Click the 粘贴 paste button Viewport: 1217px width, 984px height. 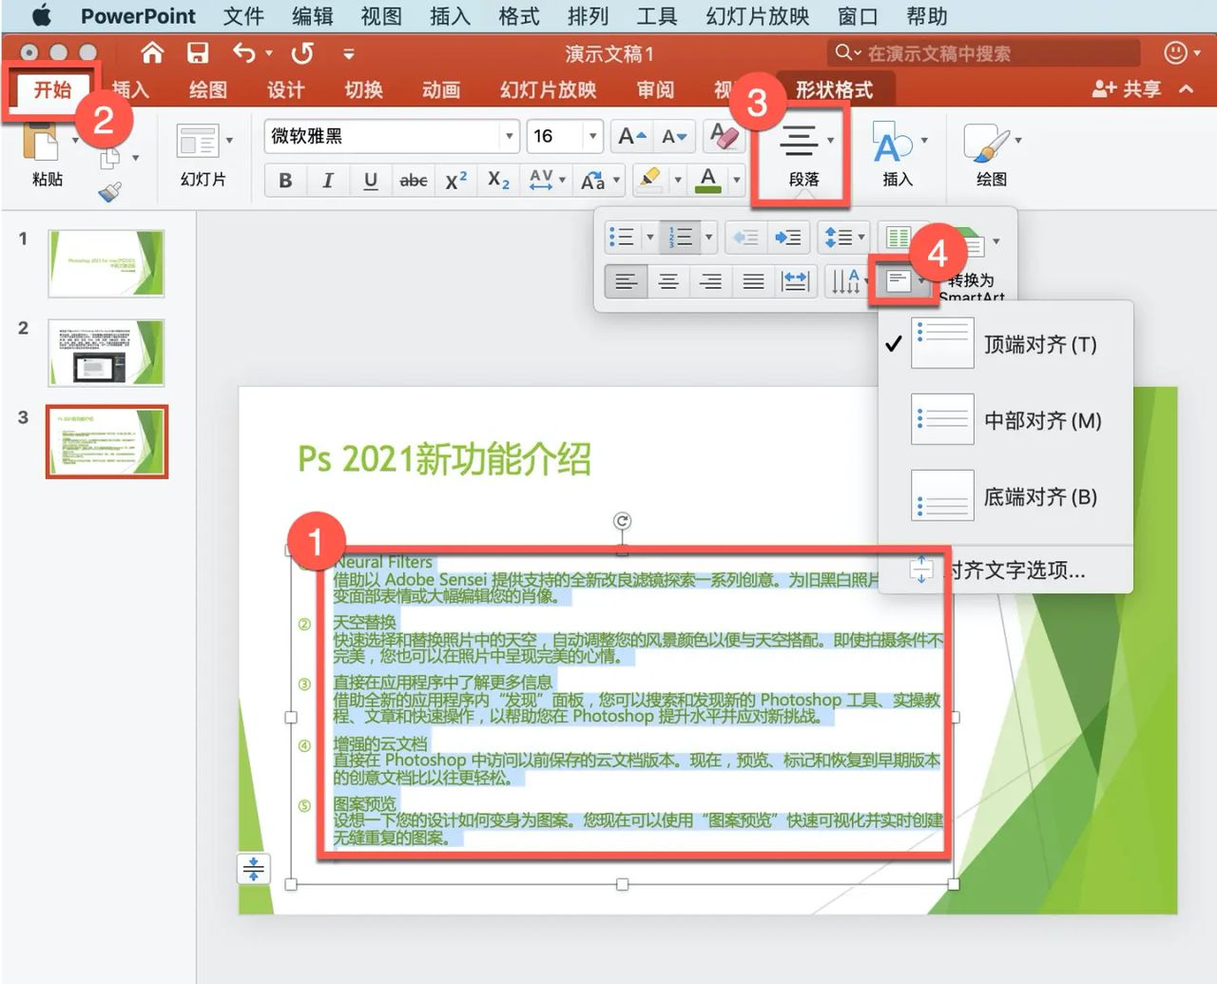pyautogui.click(x=47, y=157)
